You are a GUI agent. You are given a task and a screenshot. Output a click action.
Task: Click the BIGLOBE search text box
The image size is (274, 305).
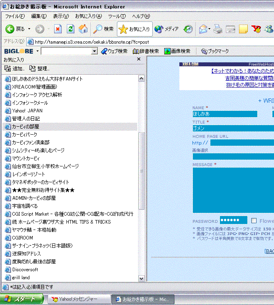66,51
